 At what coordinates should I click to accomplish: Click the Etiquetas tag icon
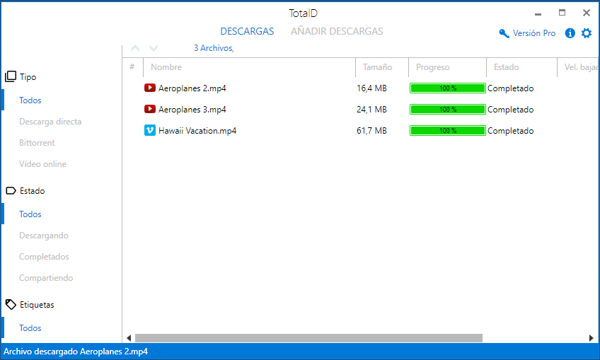tap(11, 305)
